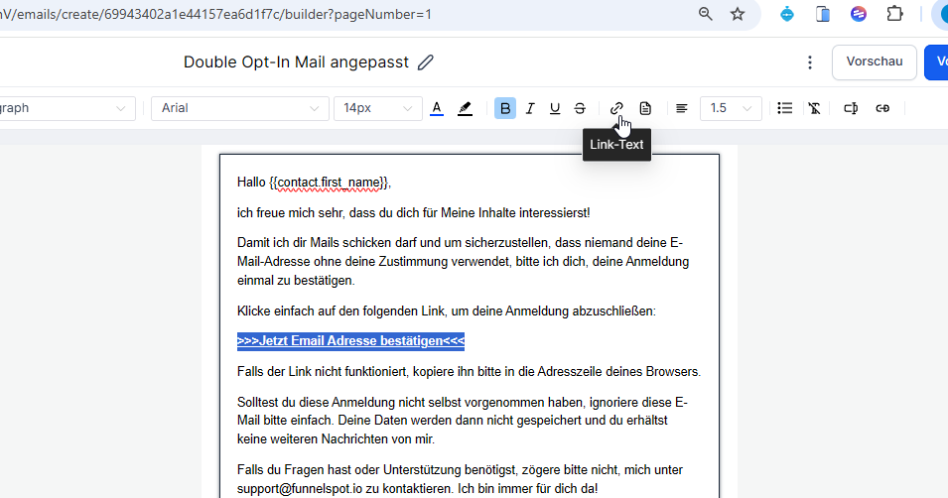948x498 pixels.
Task: Click the paragraph starting "Solltest du diese Anmeldung"
Action: pos(463,421)
